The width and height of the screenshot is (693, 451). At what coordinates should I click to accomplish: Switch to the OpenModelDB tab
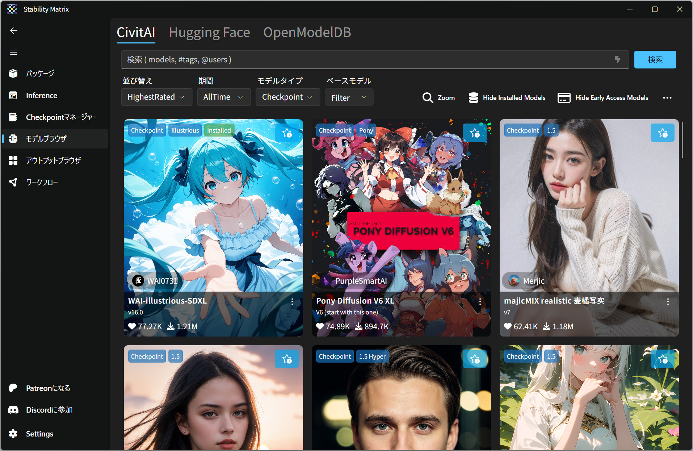[x=307, y=33]
